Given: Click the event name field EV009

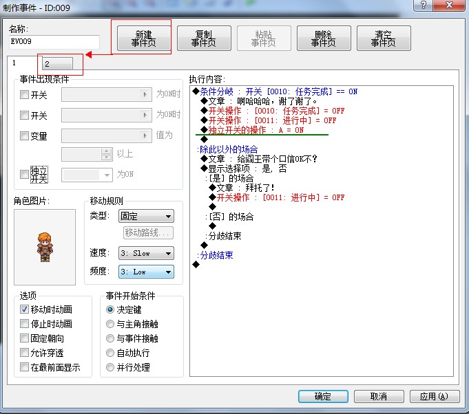Looking at the screenshot, I should point(54,41).
